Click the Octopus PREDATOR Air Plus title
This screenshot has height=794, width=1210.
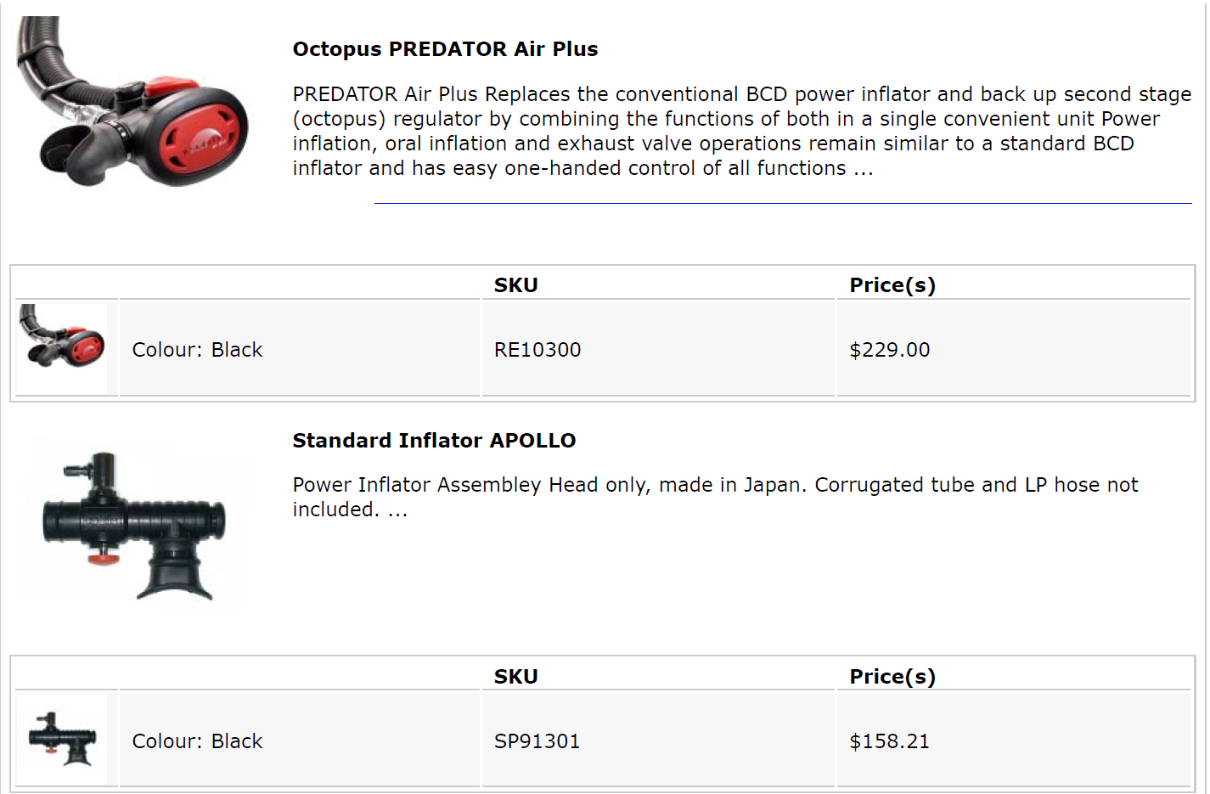[x=445, y=49]
